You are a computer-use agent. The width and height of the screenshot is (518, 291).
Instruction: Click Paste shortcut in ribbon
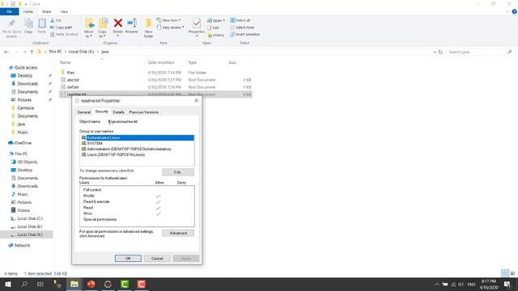[64, 34]
